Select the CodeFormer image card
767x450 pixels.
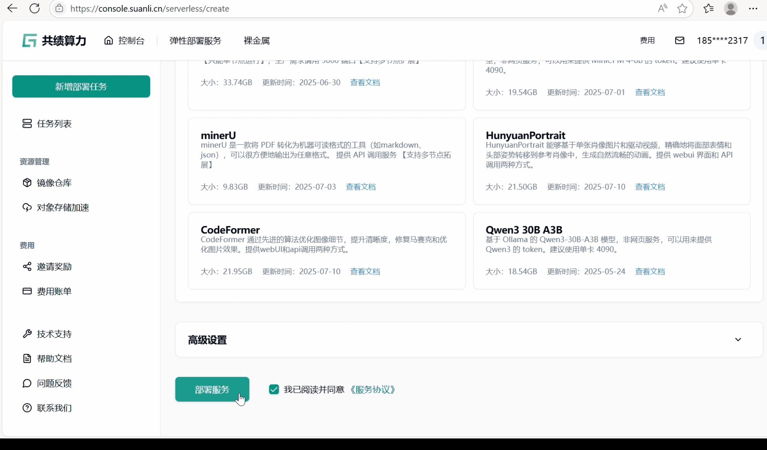(x=326, y=251)
